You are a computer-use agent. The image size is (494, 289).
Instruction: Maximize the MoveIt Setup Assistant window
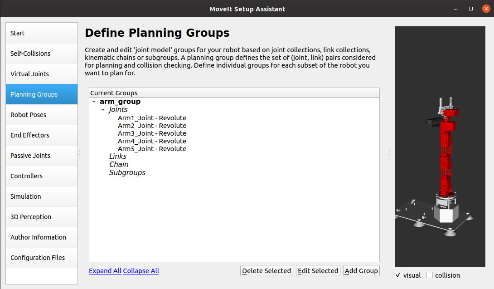pyautogui.click(x=471, y=9)
